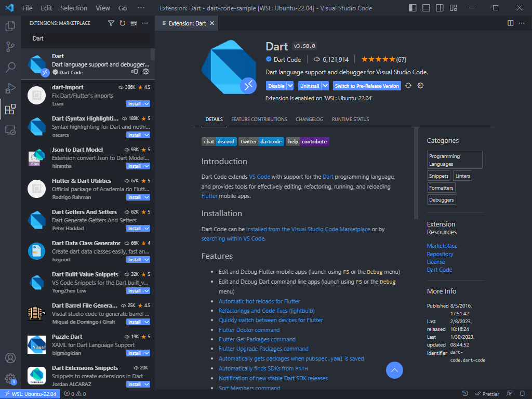This screenshot has height=399, width=532.
Task: Customize layout from title bar icon
Action: [x=453, y=8]
